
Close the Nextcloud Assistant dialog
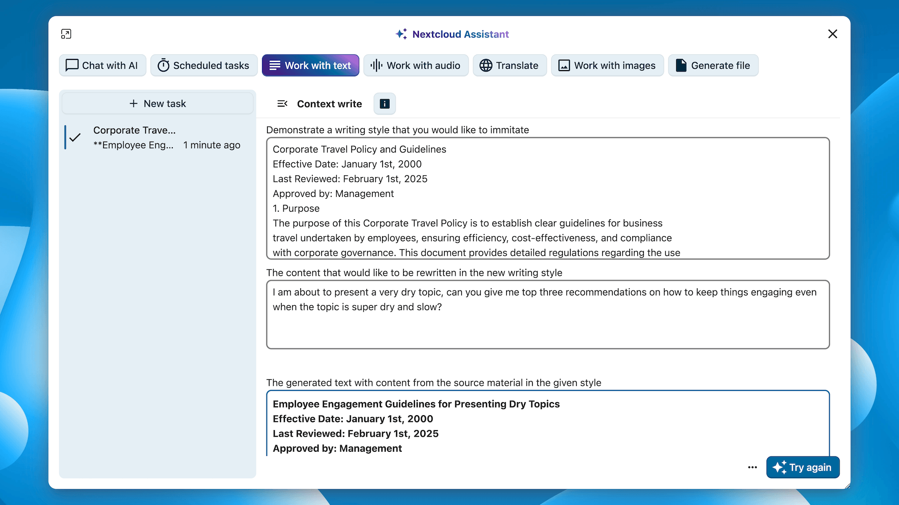833,34
